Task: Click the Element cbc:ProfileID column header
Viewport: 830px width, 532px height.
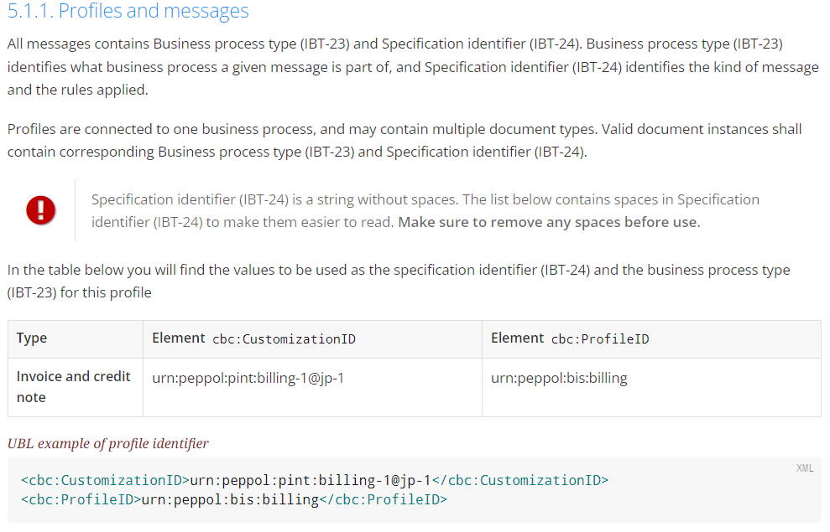Action: [x=651, y=339]
